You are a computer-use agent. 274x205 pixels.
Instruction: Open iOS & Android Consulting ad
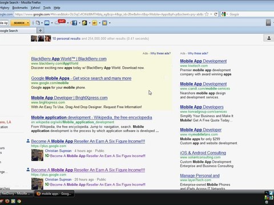point(203,153)
